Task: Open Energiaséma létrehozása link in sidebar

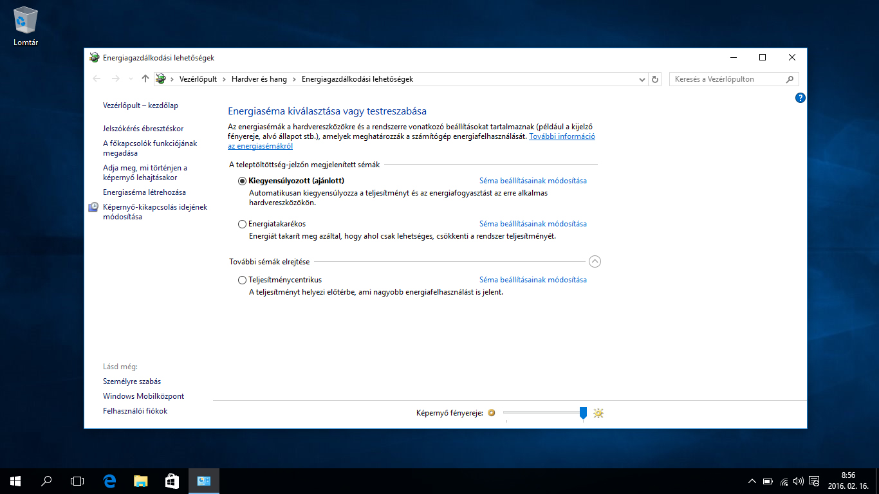Action: click(x=144, y=192)
